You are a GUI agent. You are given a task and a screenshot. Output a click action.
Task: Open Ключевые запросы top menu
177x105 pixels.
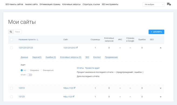(x=71, y=4)
